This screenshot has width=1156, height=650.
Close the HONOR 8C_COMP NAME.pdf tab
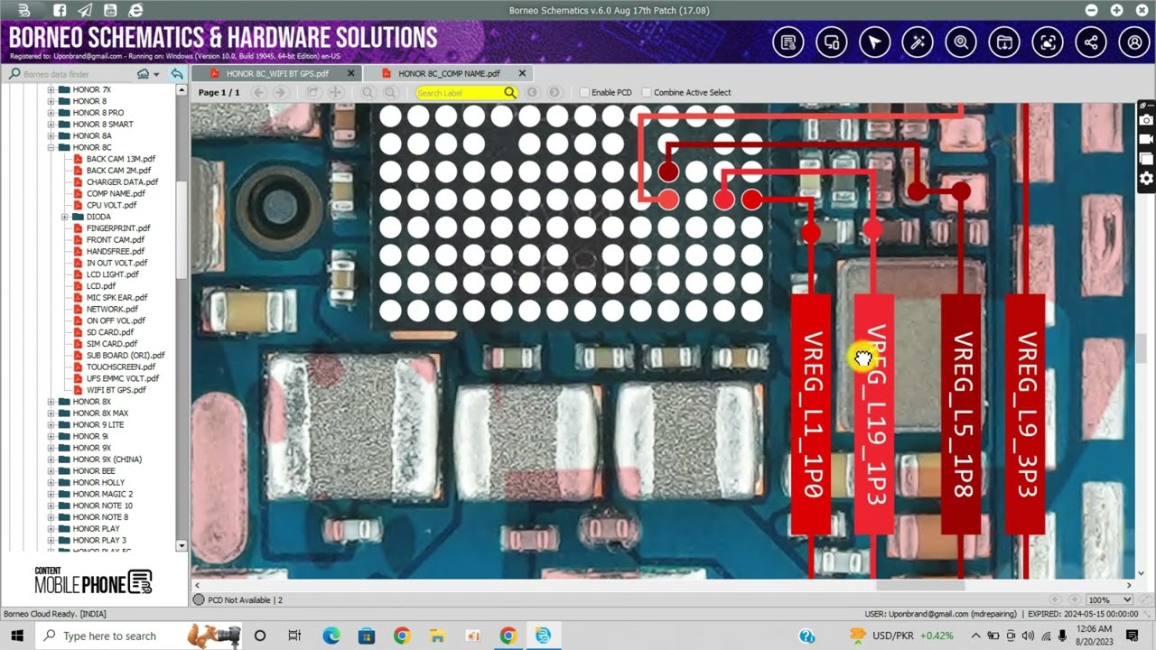click(522, 73)
